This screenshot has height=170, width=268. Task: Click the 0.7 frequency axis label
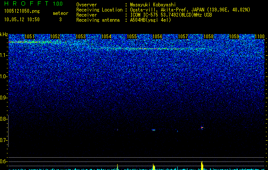click(3, 140)
